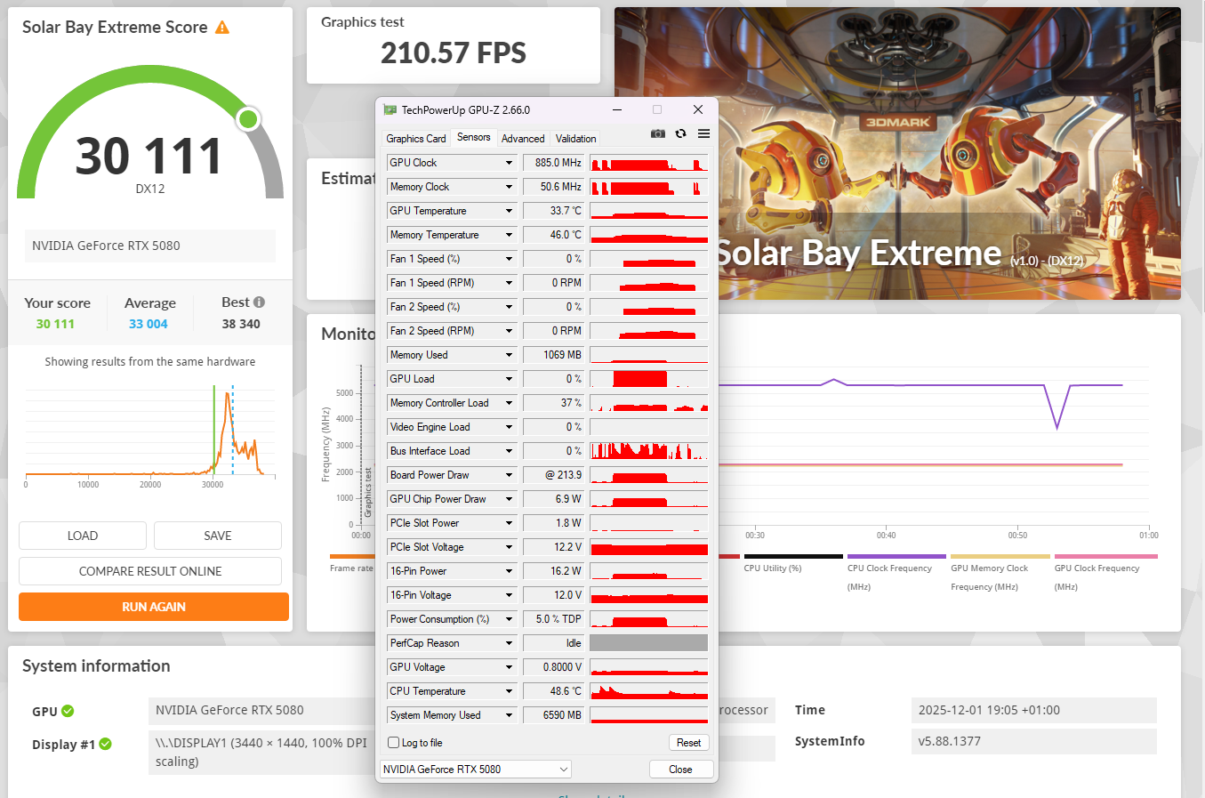
Task: Click the green checkmark next to GPU
Action: pos(68,711)
